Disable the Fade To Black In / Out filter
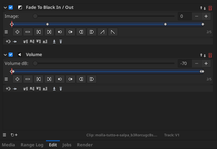 (x=11, y=7)
